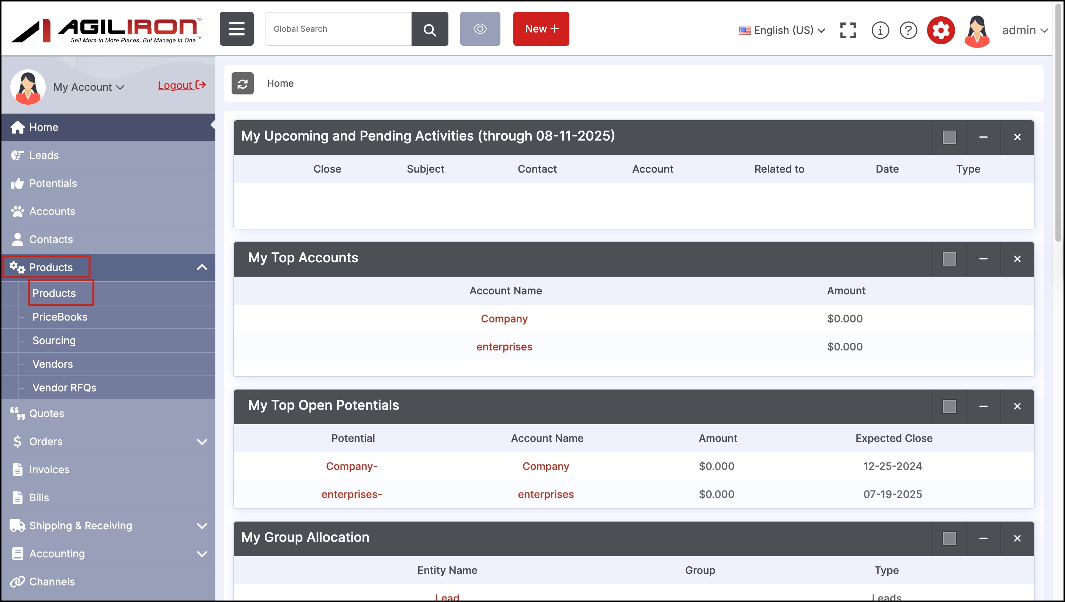1065x602 pixels.
Task: Close the My Group Allocation widget
Action: coord(1017,539)
